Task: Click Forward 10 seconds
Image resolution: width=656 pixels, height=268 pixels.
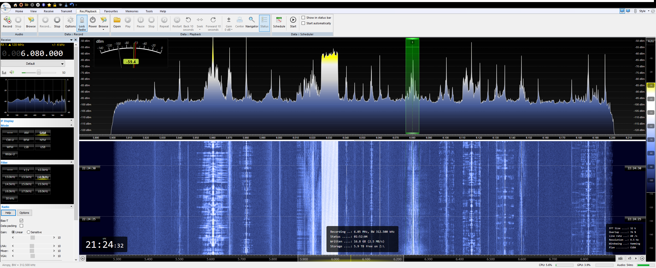Action: click(x=213, y=23)
